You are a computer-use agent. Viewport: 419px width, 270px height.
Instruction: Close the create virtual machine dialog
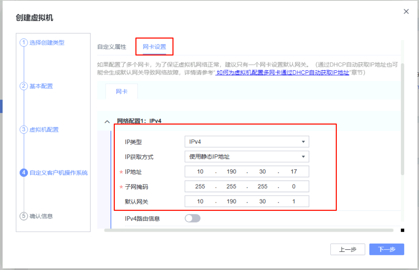(x=406, y=11)
